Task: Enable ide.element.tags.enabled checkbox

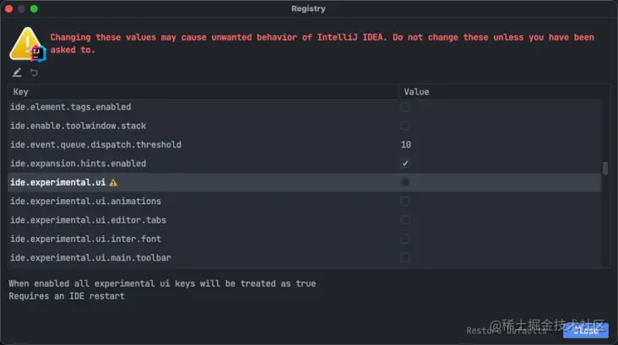Action: coord(405,107)
